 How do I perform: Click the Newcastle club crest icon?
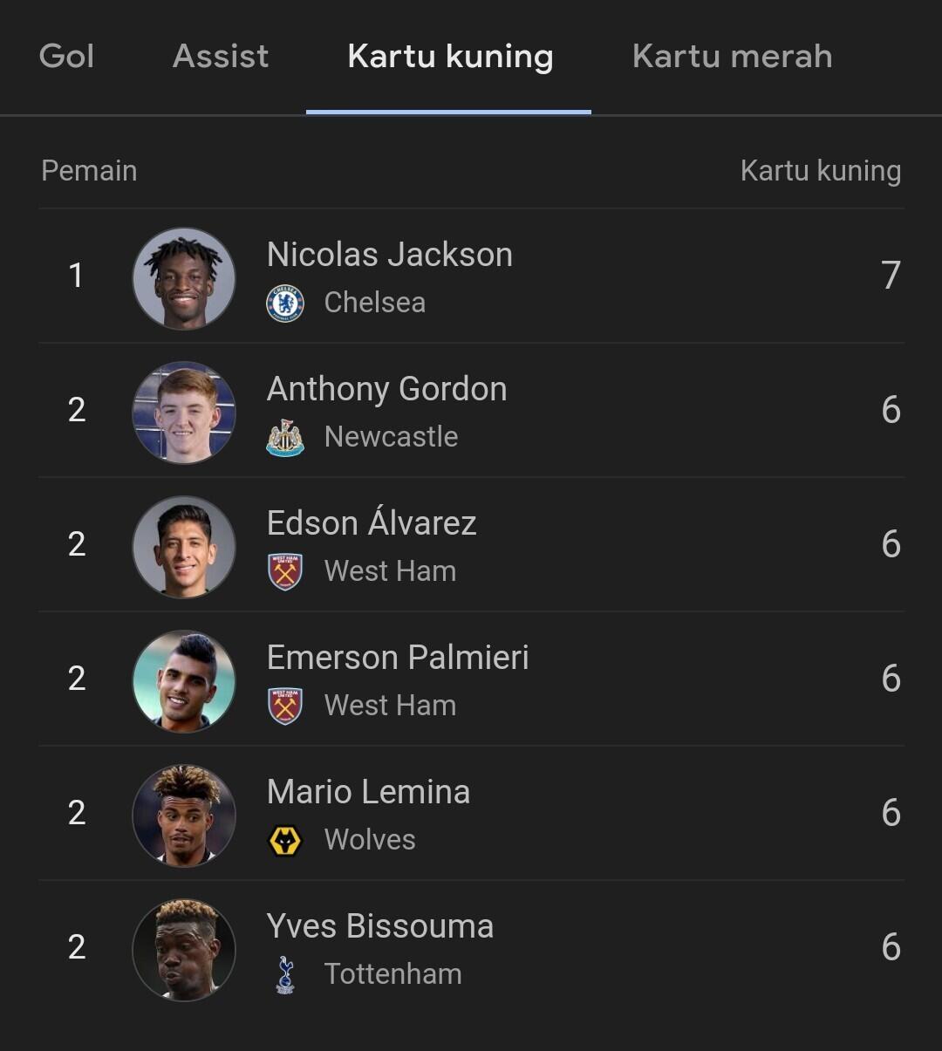pos(285,438)
